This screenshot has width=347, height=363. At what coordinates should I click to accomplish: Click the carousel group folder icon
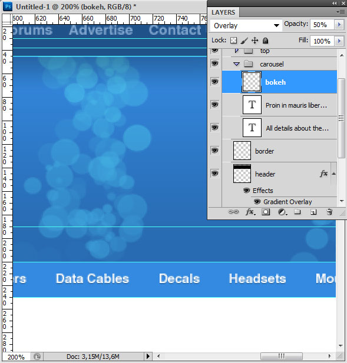pyautogui.click(x=248, y=64)
